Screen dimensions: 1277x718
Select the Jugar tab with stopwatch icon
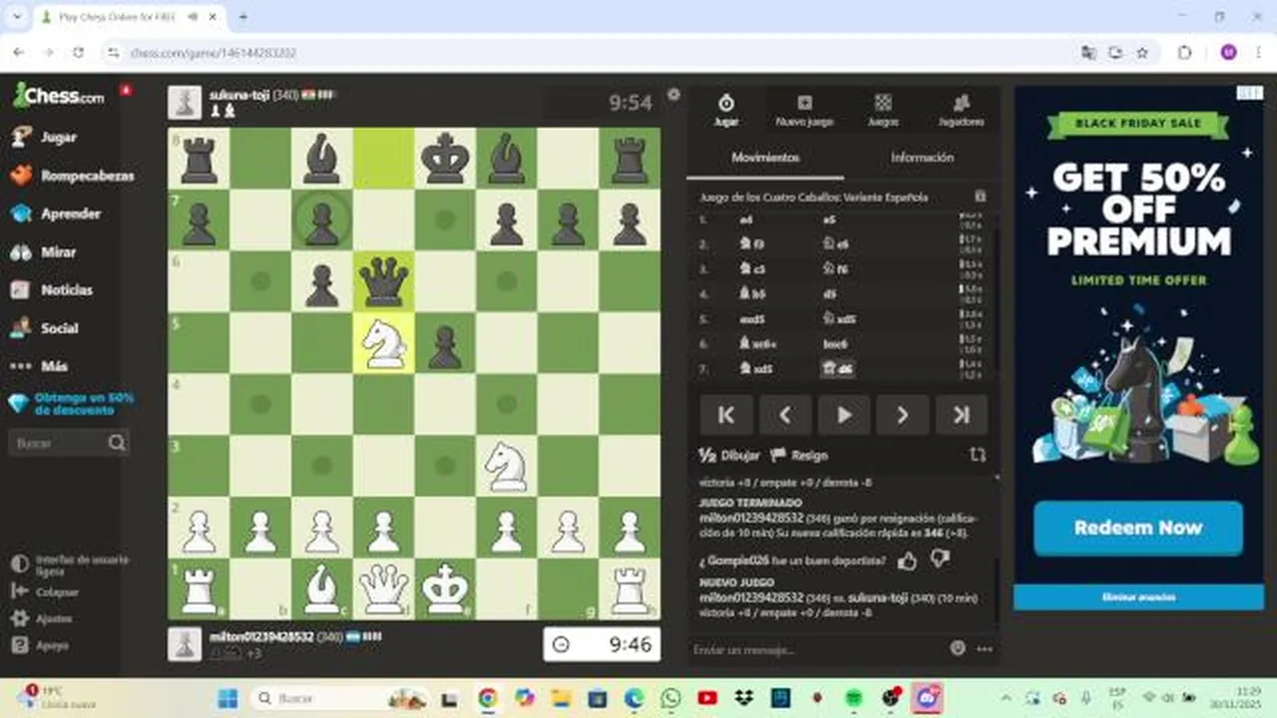[726, 110]
